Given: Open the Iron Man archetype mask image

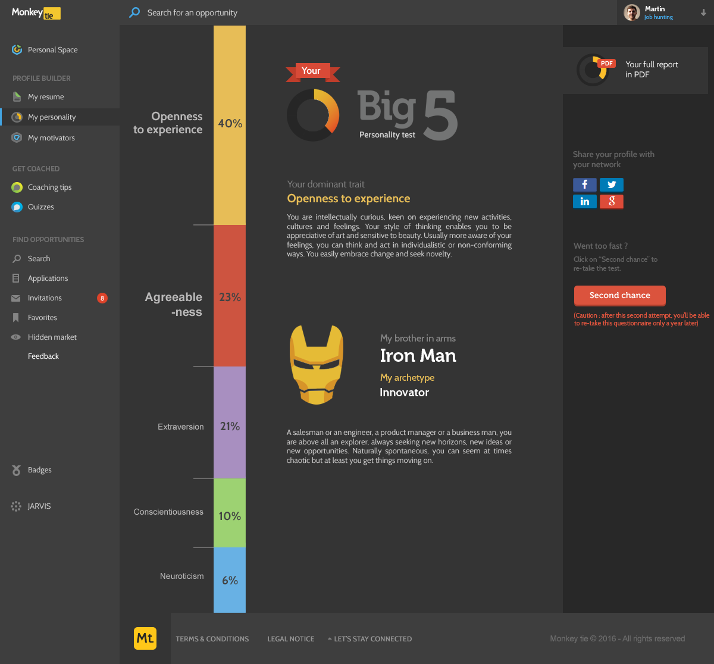Looking at the screenshot, I should 317,365.
